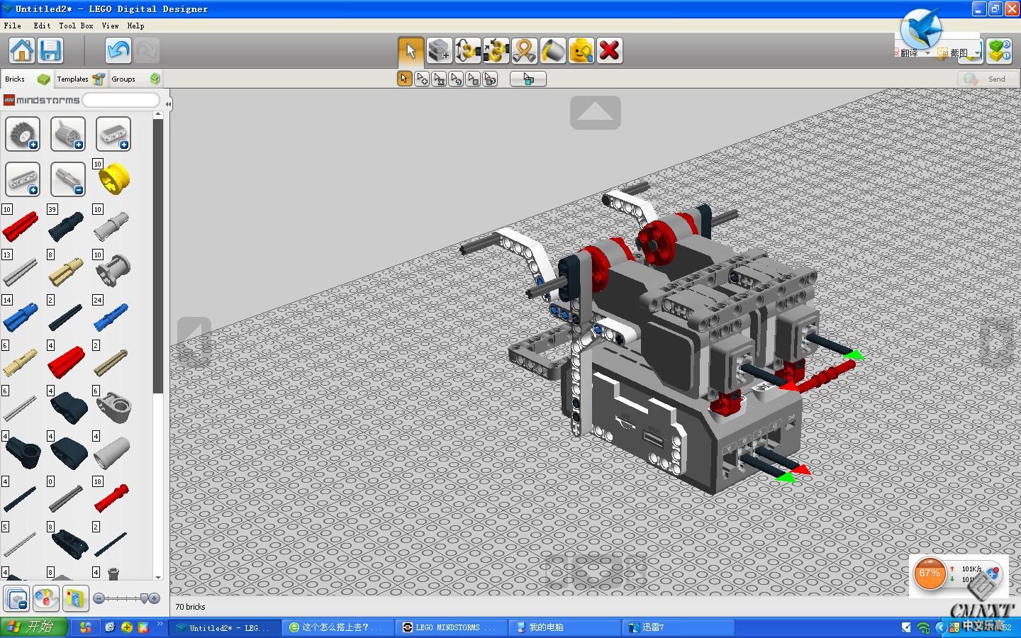Pick the single selection sub-tool

[404, 79]
